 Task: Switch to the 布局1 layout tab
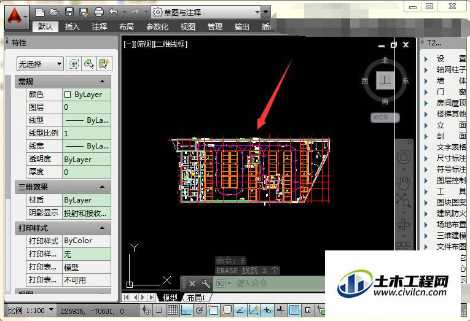coord(196,298)
